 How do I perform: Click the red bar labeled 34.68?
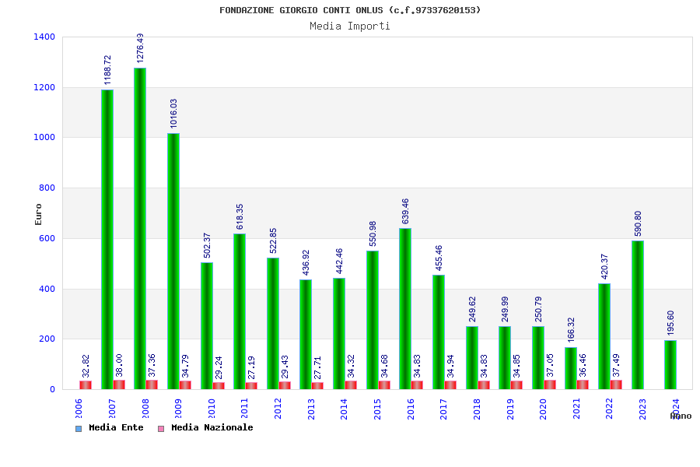coord(384,384)
